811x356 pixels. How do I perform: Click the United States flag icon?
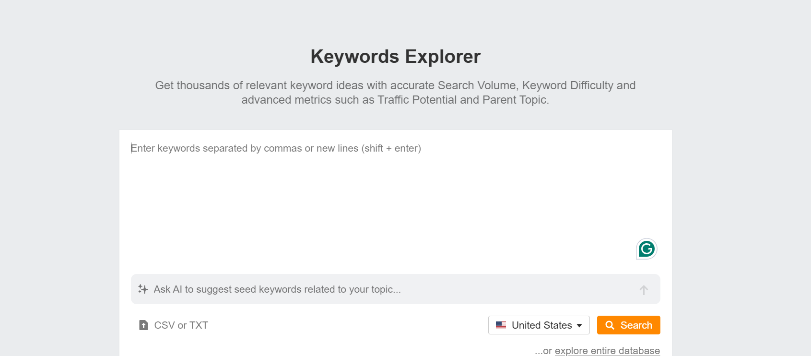click(x=501, y=325)
